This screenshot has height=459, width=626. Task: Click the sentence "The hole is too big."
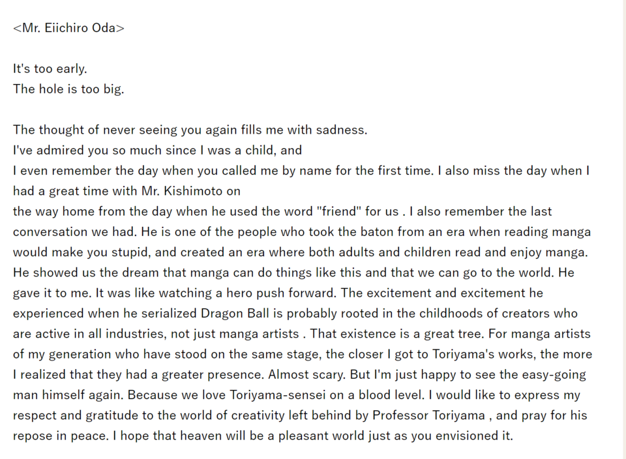(68, 89)
